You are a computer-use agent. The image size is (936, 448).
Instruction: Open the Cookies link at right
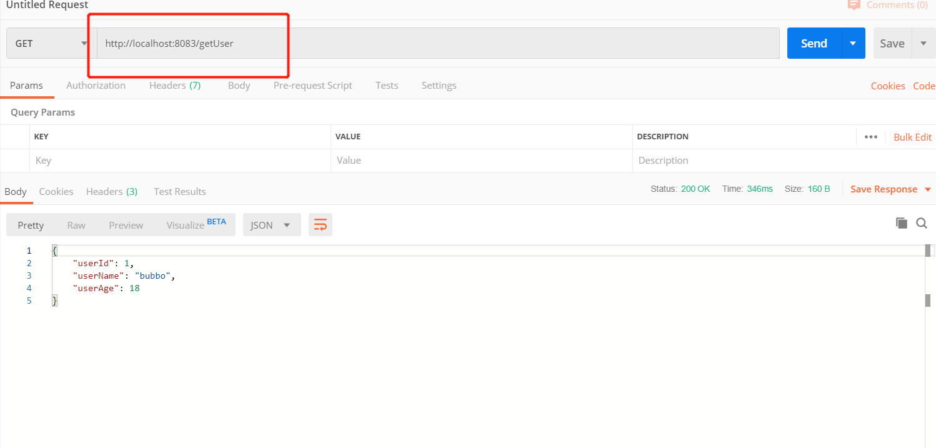(888, 86)
